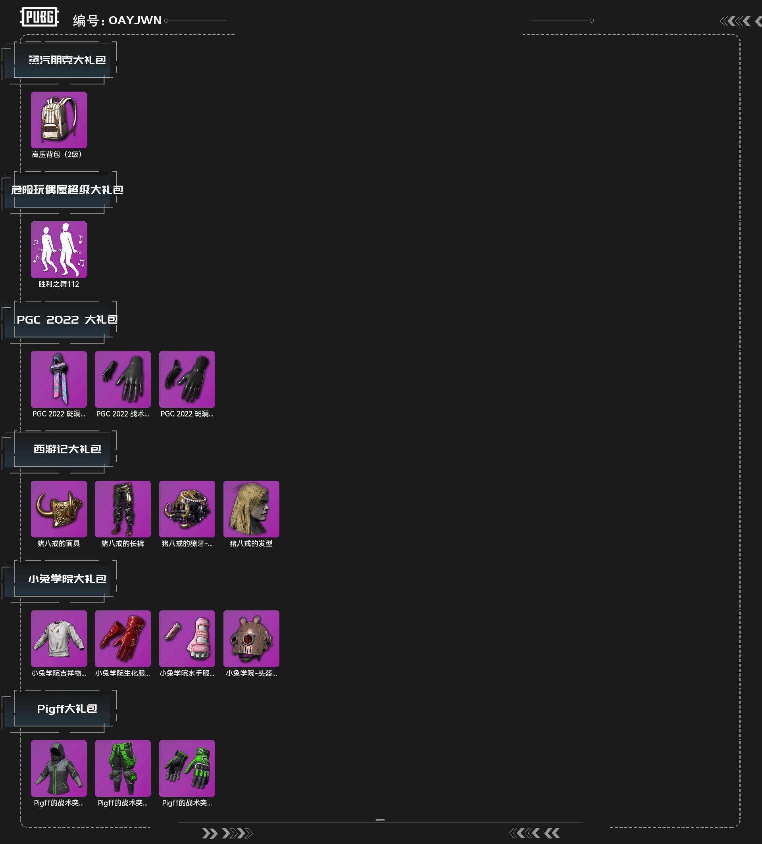The image size is (762, 844).
Task: Click the Bunny Academy mascot white sweater
Action: [x=59, y=639]
